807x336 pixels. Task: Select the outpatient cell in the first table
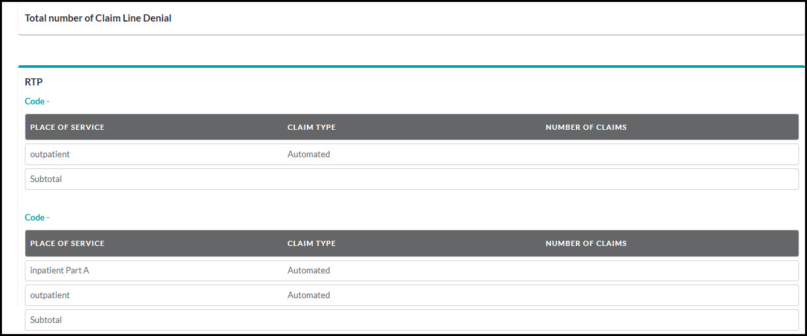50,155
